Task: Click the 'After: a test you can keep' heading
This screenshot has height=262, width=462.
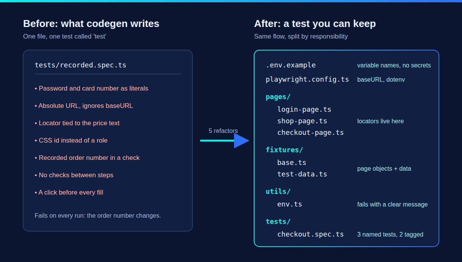Action: pos(315,24)
